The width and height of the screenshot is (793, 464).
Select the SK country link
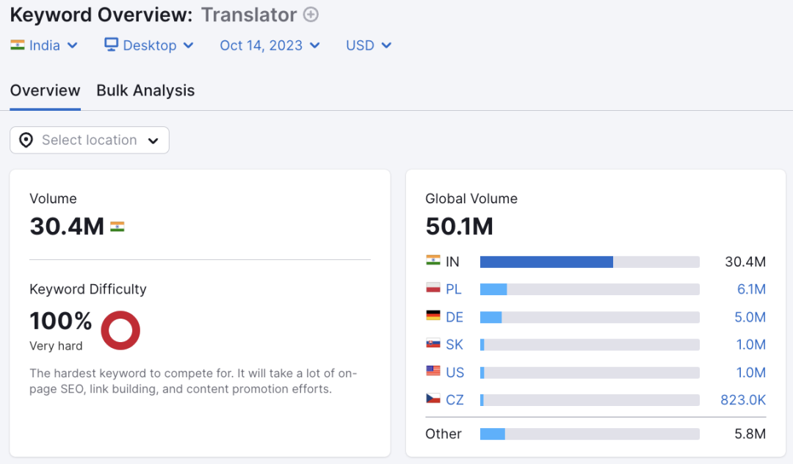click(455, 345)
